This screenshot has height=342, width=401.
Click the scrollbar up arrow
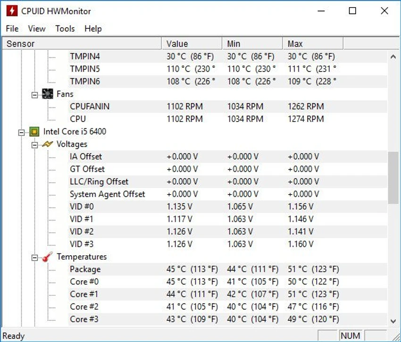coord(393,57)
